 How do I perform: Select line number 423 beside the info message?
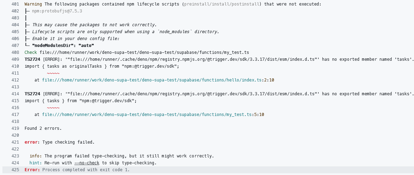point(15,156)
